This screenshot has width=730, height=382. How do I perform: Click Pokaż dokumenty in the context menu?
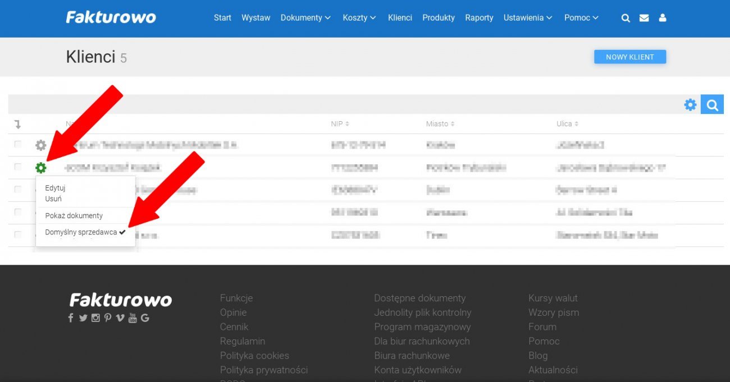pos(74,215)
